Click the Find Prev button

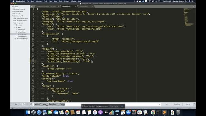177,104
